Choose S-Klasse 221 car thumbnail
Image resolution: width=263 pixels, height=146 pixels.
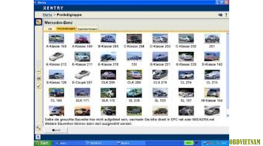[x=160, y=57]
